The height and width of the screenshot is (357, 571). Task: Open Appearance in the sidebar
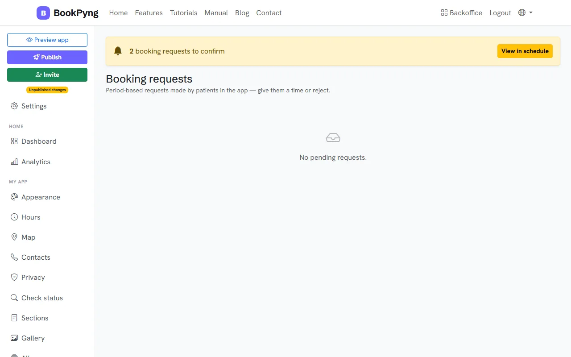tap(47, 197)
